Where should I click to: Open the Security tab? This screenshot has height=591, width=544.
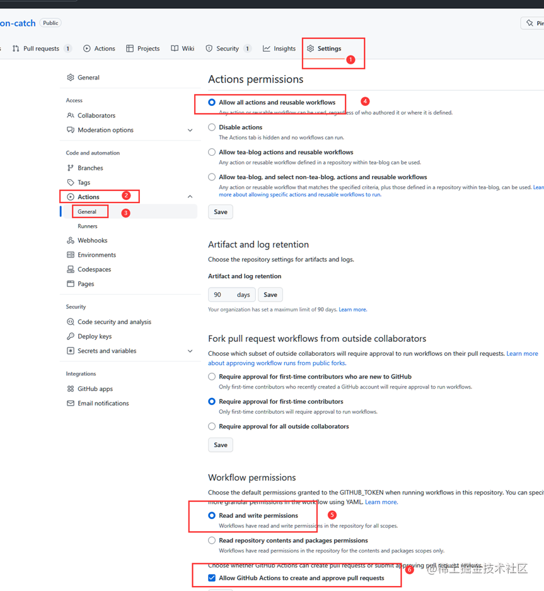coord(228,48)
